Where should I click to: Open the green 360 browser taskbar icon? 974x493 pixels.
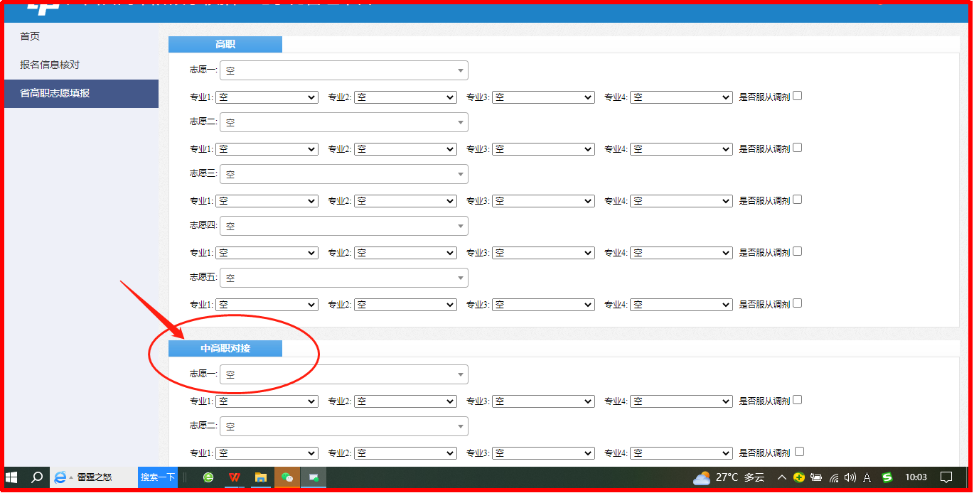(208, 477)
